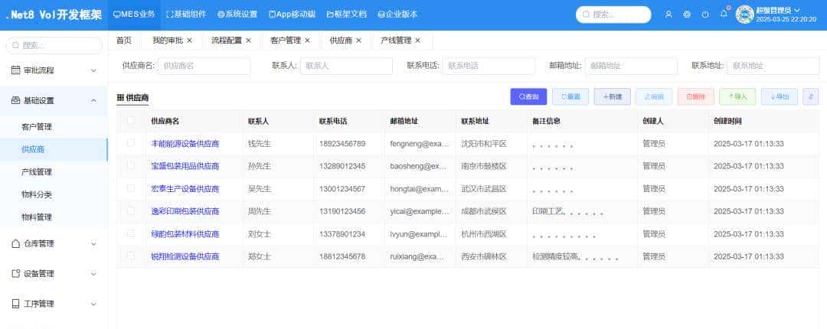
Task: Open the 框架文档 top menu
Action: 347,15
